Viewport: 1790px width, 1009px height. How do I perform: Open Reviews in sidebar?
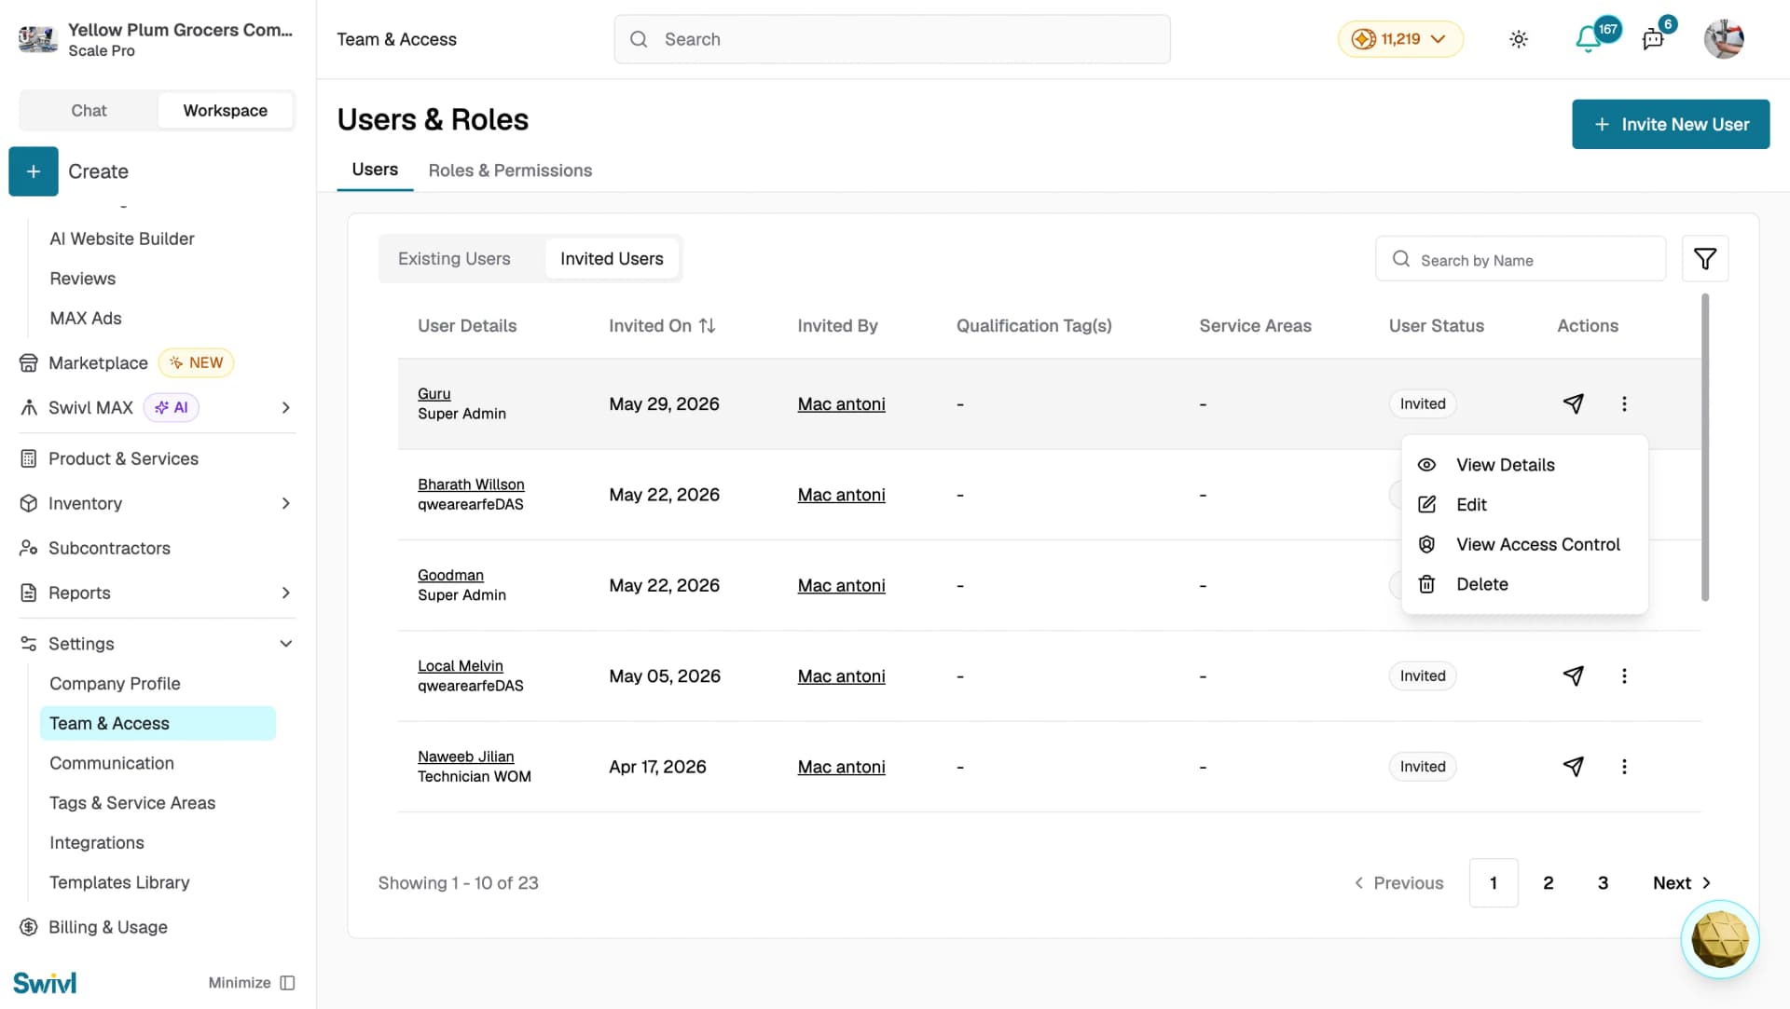click(83, 280)
